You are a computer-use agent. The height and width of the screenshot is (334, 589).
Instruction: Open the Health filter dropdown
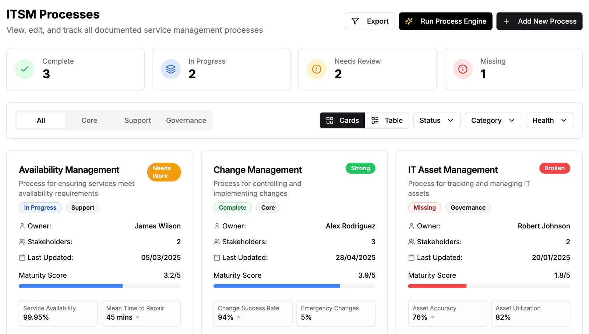point(550,120)
